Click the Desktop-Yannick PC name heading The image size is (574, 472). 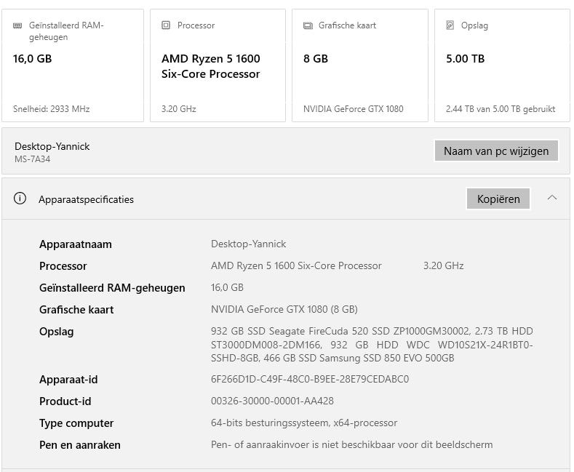[52, 146]
